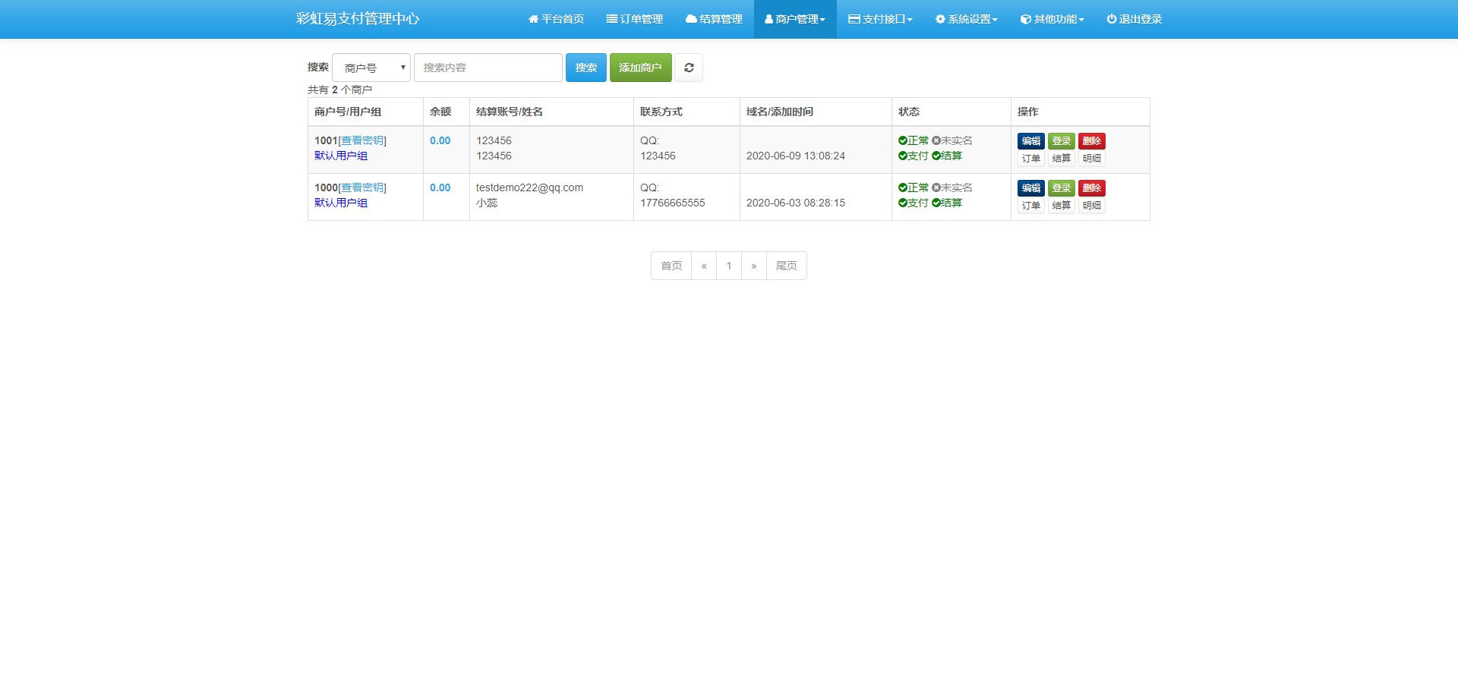Click 编辑 for merchant 1000

1030,187
